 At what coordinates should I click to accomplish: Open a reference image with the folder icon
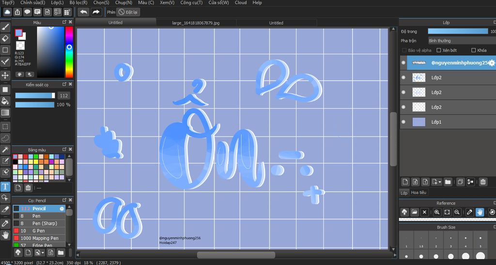click(415, 212)
